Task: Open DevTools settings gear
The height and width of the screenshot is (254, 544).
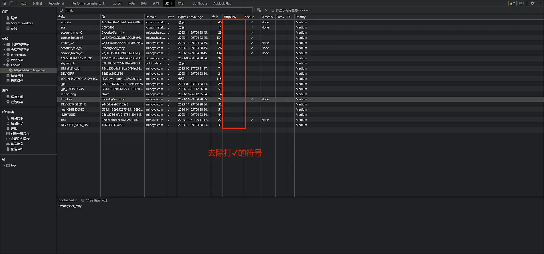Action: click(x=533, y=3)
